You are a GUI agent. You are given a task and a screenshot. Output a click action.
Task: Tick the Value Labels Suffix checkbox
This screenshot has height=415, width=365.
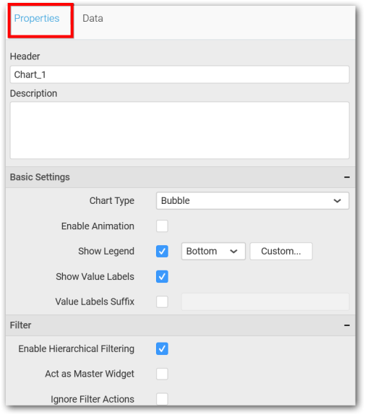[162, 301]
